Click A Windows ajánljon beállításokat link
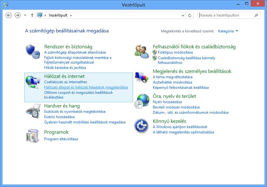The width and height of the screenshot is (267, 187). 180,127
